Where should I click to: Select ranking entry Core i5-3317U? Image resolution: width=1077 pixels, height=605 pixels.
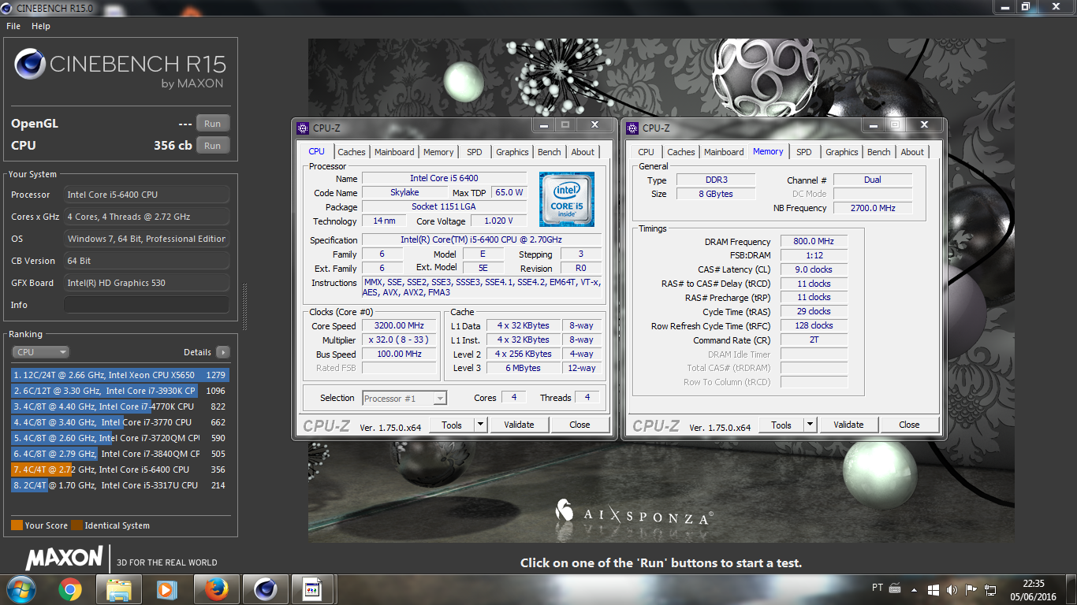(x=120, y=485)
